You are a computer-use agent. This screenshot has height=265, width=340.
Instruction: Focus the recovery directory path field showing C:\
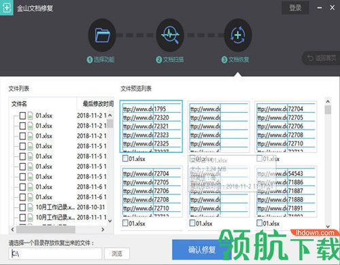tap(55, 253)
